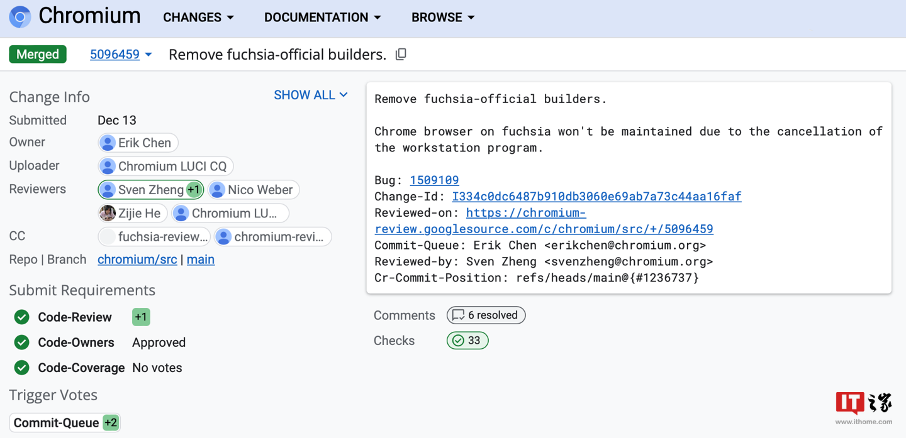The image size is (906, 438).
Task: Open the CHANGES dropdown menu
Action: pos(199,18)
